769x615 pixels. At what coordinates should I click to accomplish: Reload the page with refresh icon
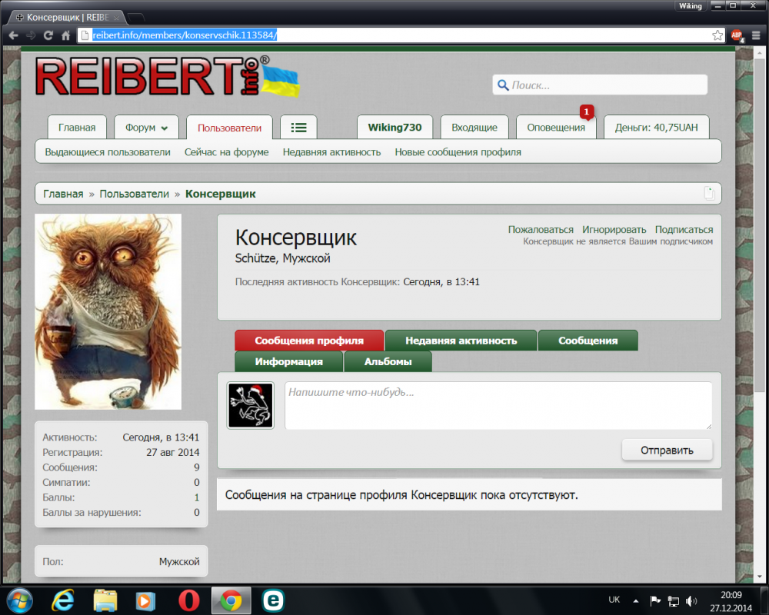(x=48, y=35)
